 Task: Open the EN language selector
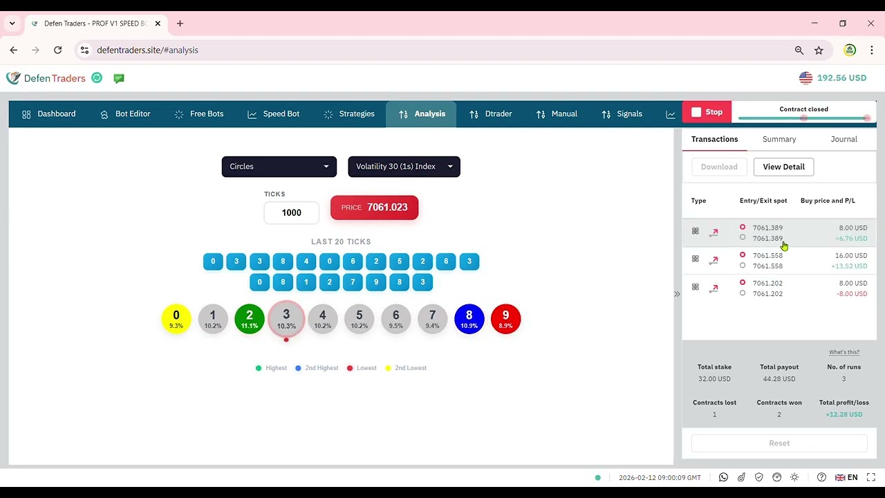click(x=846, y=477)
